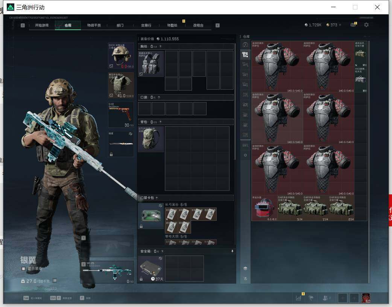Click the 1,729K currency balance

313,25
